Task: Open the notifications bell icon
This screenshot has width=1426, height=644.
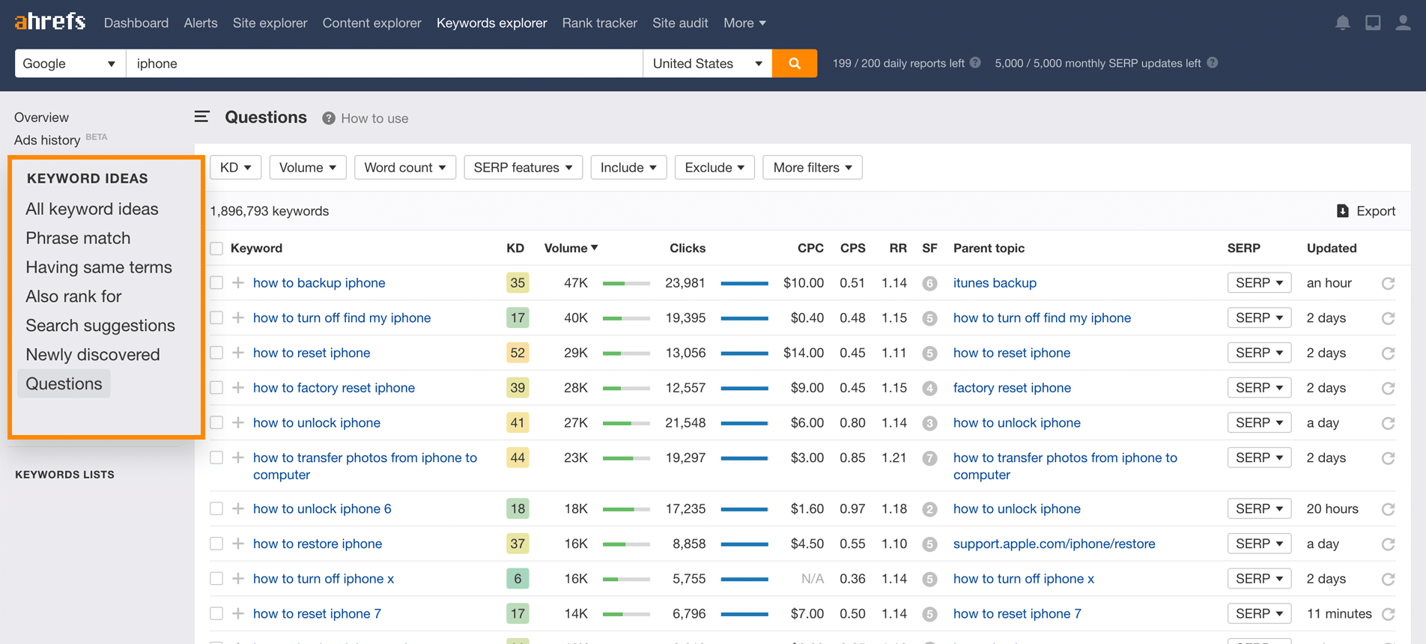Action: (1342, 23)
